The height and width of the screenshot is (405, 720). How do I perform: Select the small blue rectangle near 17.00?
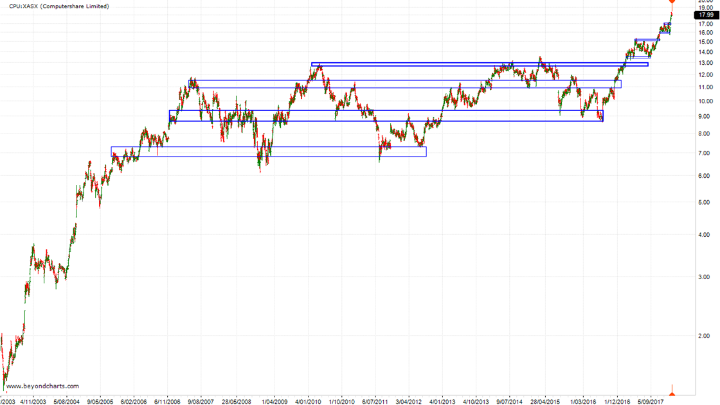click(x=667, y=24)
